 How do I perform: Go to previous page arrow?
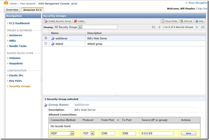[159, 27]
